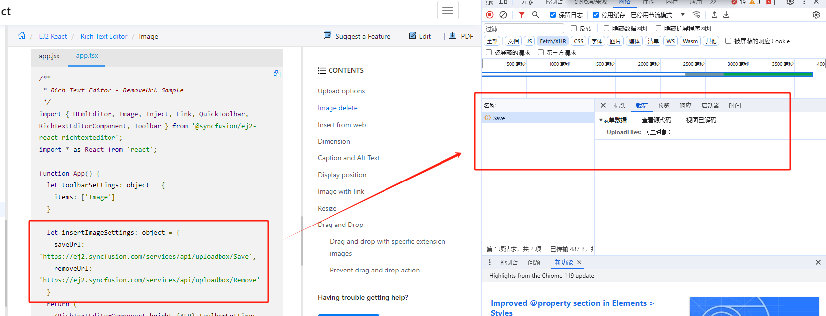Disable the 停用缓存 checkbox
Screen dimensions: 826x316
[x=596, y=15]
